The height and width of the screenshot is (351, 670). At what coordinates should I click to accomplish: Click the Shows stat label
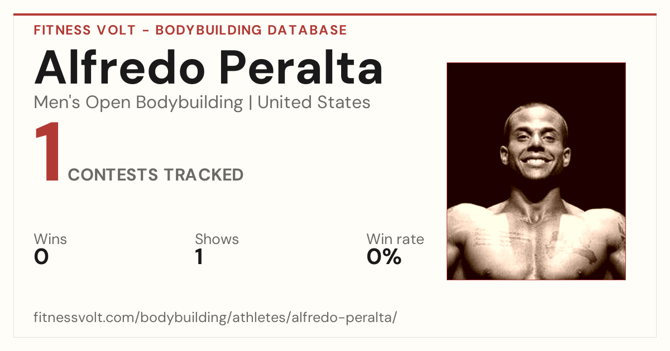tap(217, 240)
